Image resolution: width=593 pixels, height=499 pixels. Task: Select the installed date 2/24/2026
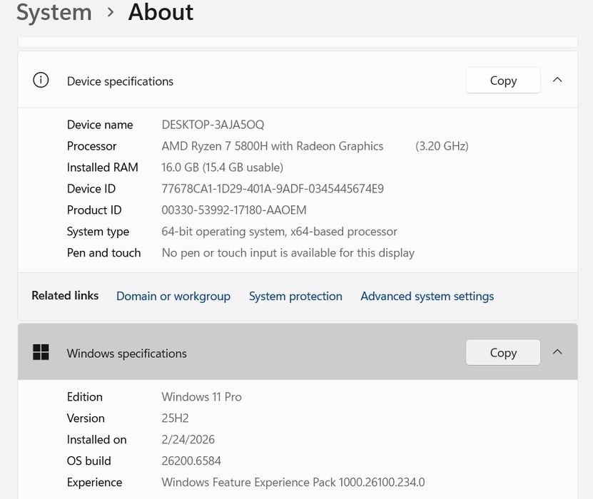(x=188, y=439)
